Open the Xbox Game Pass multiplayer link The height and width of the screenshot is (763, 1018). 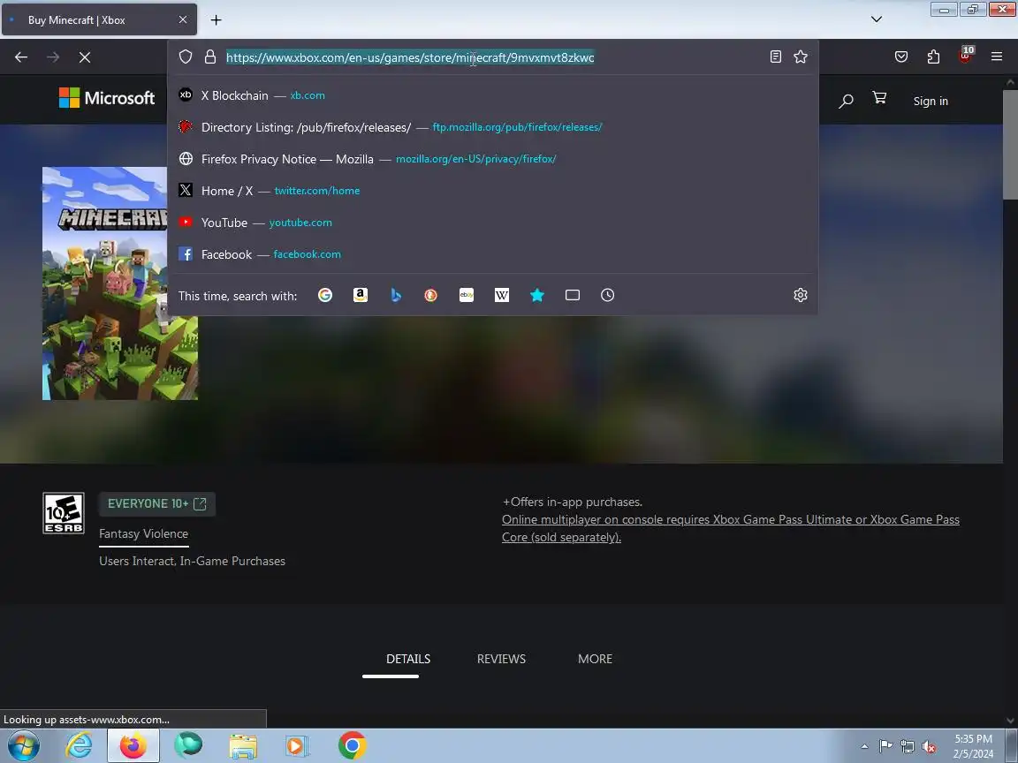(x=731, y=528)
